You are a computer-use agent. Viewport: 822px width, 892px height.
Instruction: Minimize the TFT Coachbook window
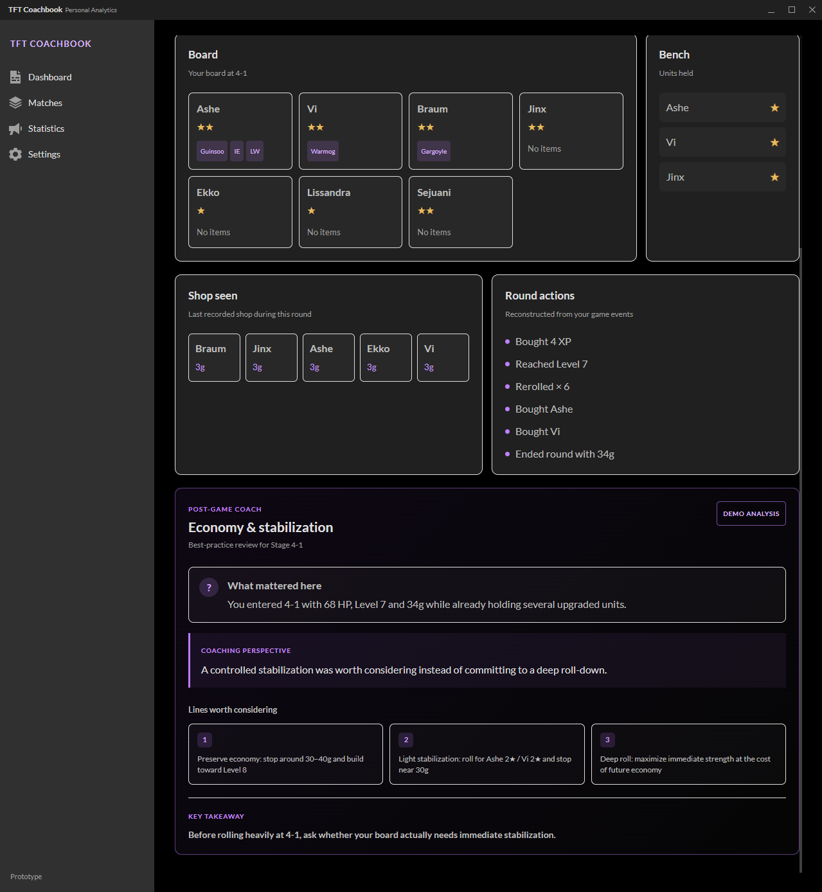click(771, 10)
